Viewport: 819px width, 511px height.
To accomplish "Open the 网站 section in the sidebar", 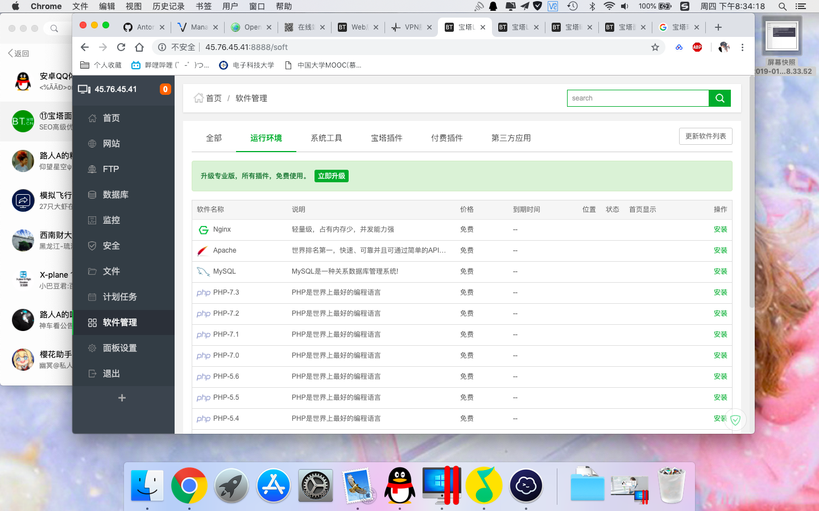I will pyautogui.click(x=123, y=144).
